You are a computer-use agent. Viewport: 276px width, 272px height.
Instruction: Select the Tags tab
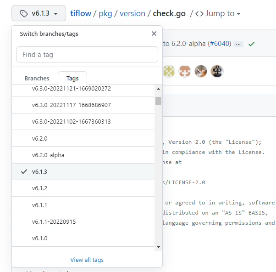click(x=72, y=79)
